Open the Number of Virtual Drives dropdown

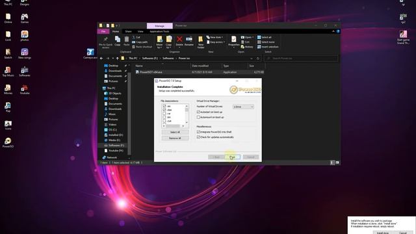243,107
